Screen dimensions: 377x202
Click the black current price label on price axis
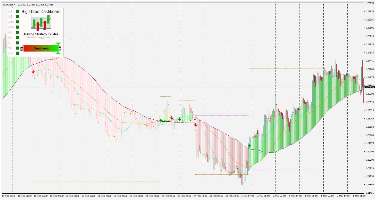pyautogui.click(x=370, y=87)
